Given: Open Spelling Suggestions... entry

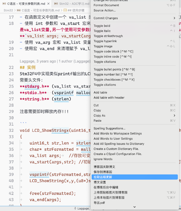Looking at the screenshot, I should [134, 128].
